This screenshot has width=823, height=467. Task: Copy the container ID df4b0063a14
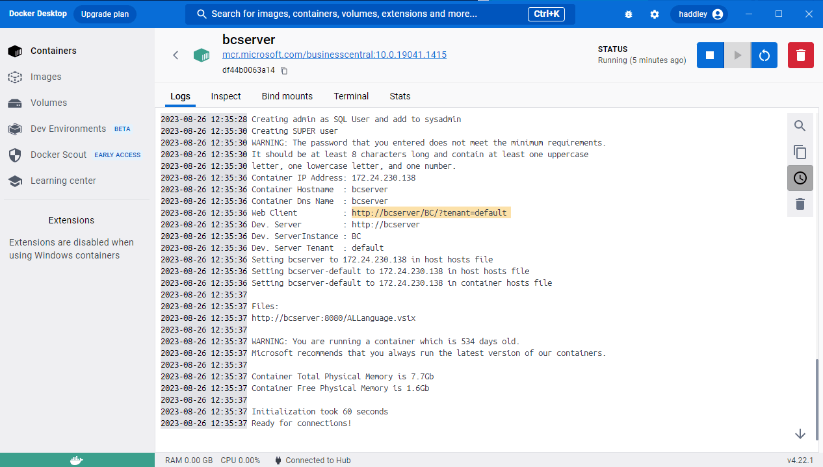point(284,70)
